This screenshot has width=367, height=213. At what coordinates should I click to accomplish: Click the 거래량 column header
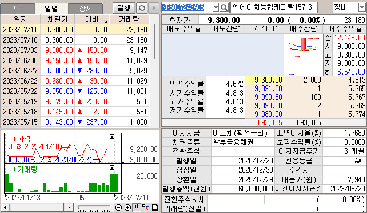coord(129,19)
